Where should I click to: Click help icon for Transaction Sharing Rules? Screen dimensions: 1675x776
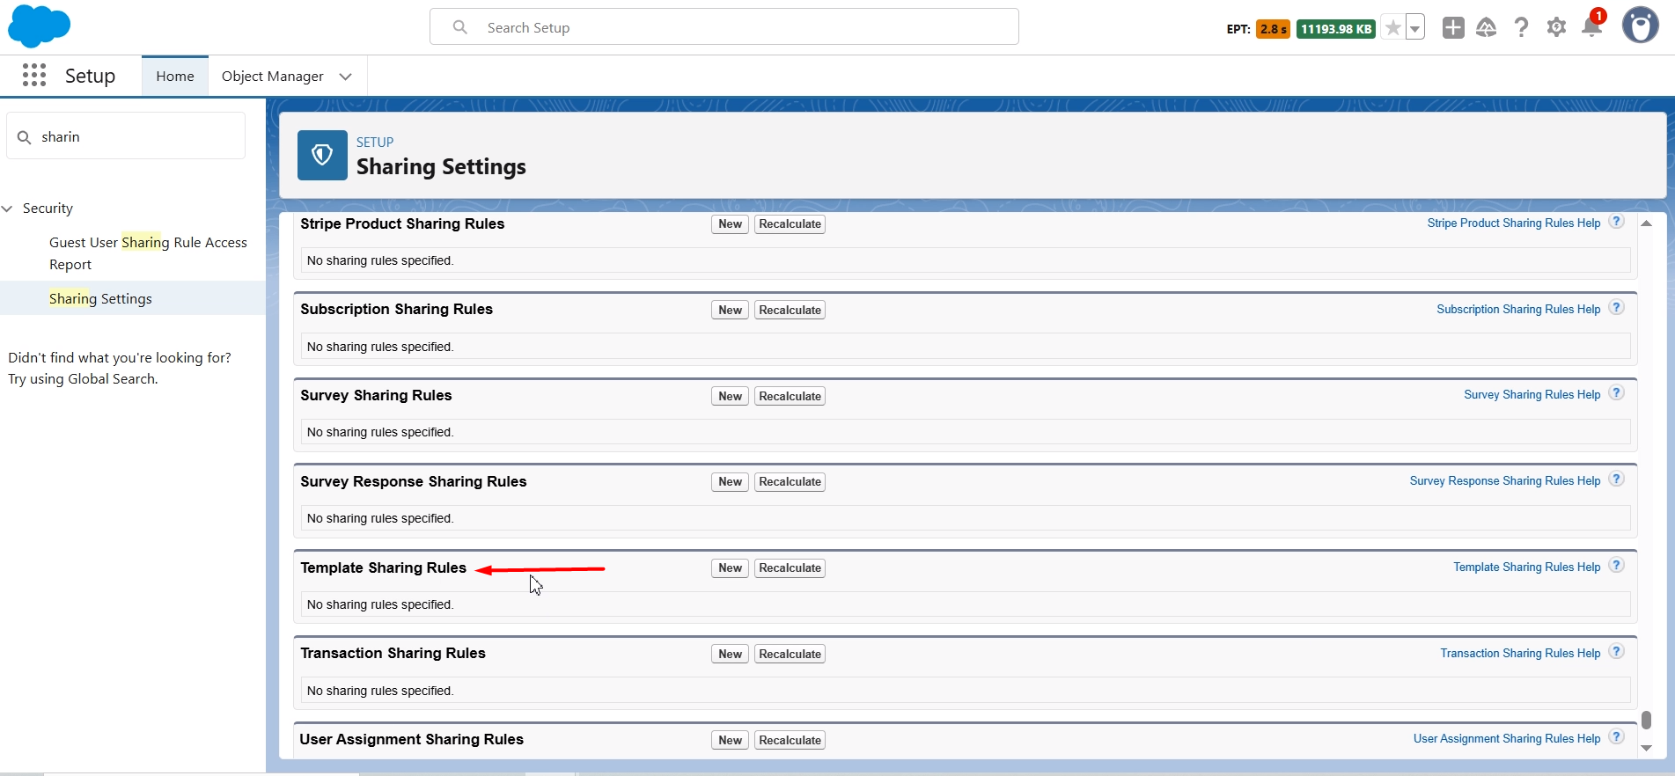click(1616, 652)
